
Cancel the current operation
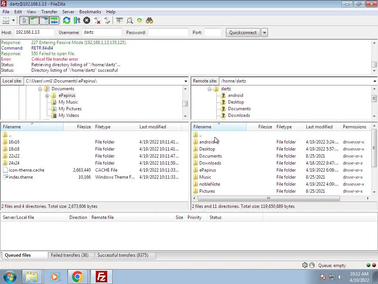tap(87, 21)
